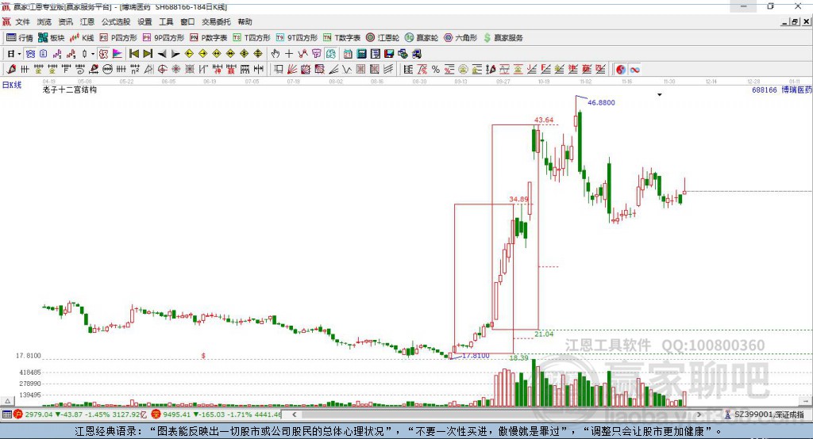Viewport: 813px width, 439px height.
Task: Launch the 江恩轮 Gann wheel
Action: pyautogui.click(x=383, y=38)
